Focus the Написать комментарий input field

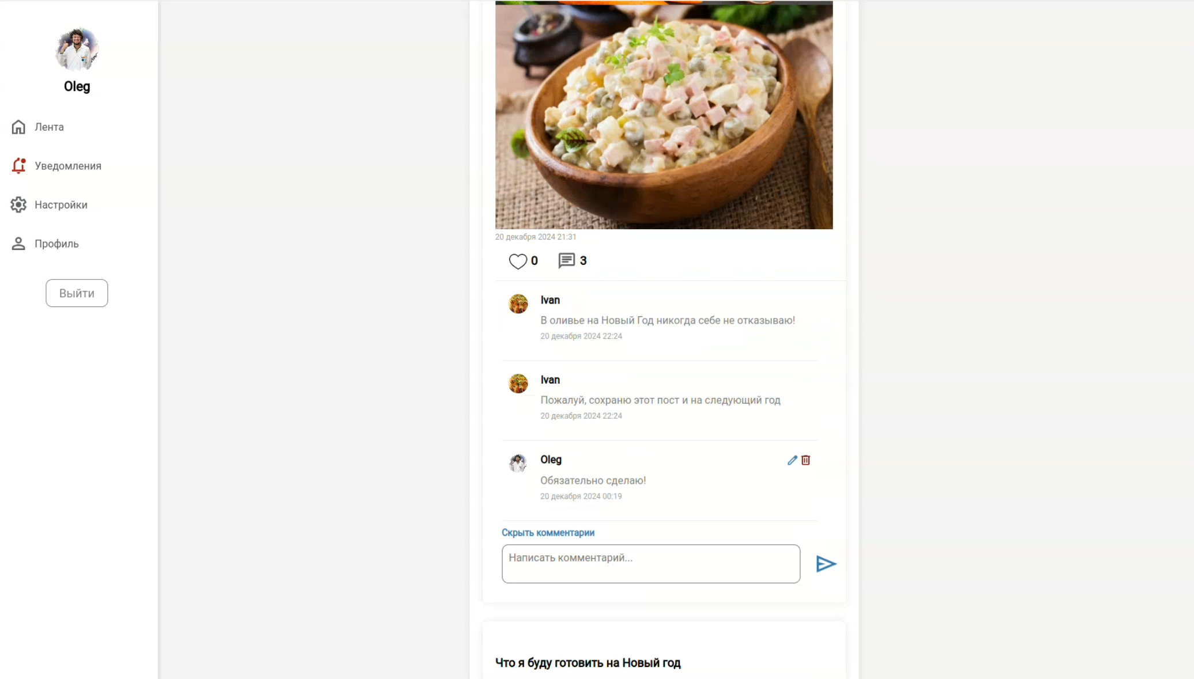(x=651, y=564)
